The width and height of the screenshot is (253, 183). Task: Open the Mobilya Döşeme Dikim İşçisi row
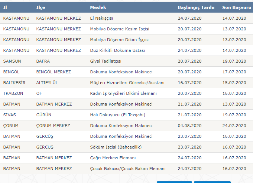119,40
